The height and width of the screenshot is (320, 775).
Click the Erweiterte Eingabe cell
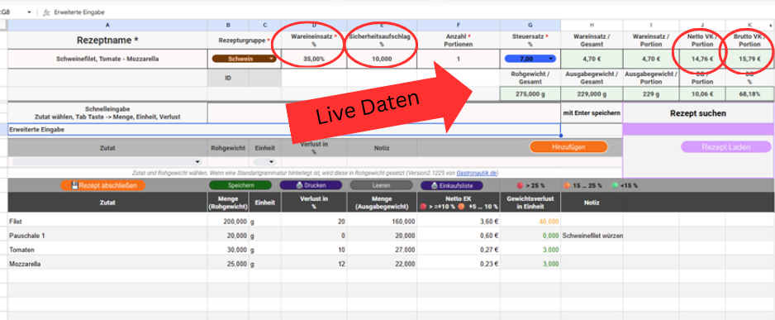[x=284, y=130]
